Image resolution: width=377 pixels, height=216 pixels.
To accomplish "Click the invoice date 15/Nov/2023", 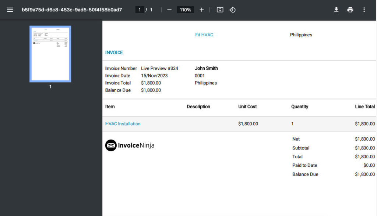I will click(x=154, y=76).
